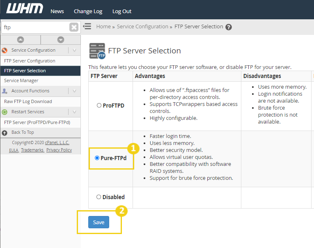The height and width of the screenshot is (248, 314).
Task: Open Service Manager in sidebar
Action: click(x=41, y=80)
